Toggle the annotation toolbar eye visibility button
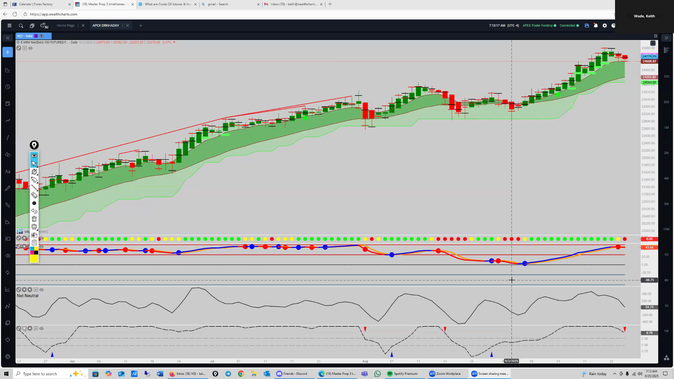Viewport: 674px width, 379px height. (34, 155)
